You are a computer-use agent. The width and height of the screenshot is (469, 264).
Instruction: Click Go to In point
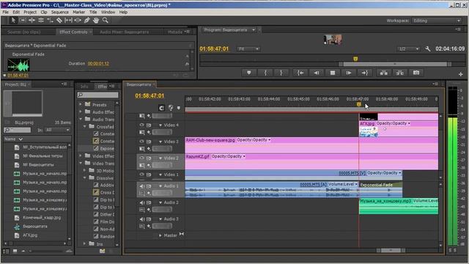pyautogui.click(x=300, y=73)
